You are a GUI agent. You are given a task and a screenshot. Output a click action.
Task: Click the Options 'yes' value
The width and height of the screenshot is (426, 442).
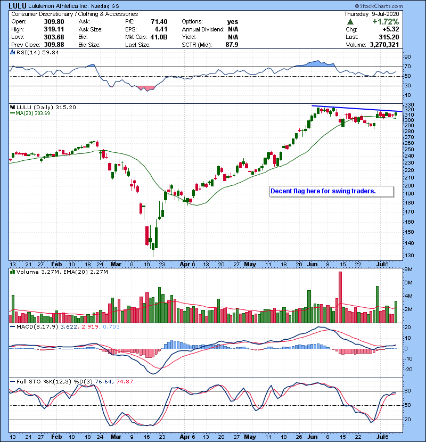pos(232,22)
